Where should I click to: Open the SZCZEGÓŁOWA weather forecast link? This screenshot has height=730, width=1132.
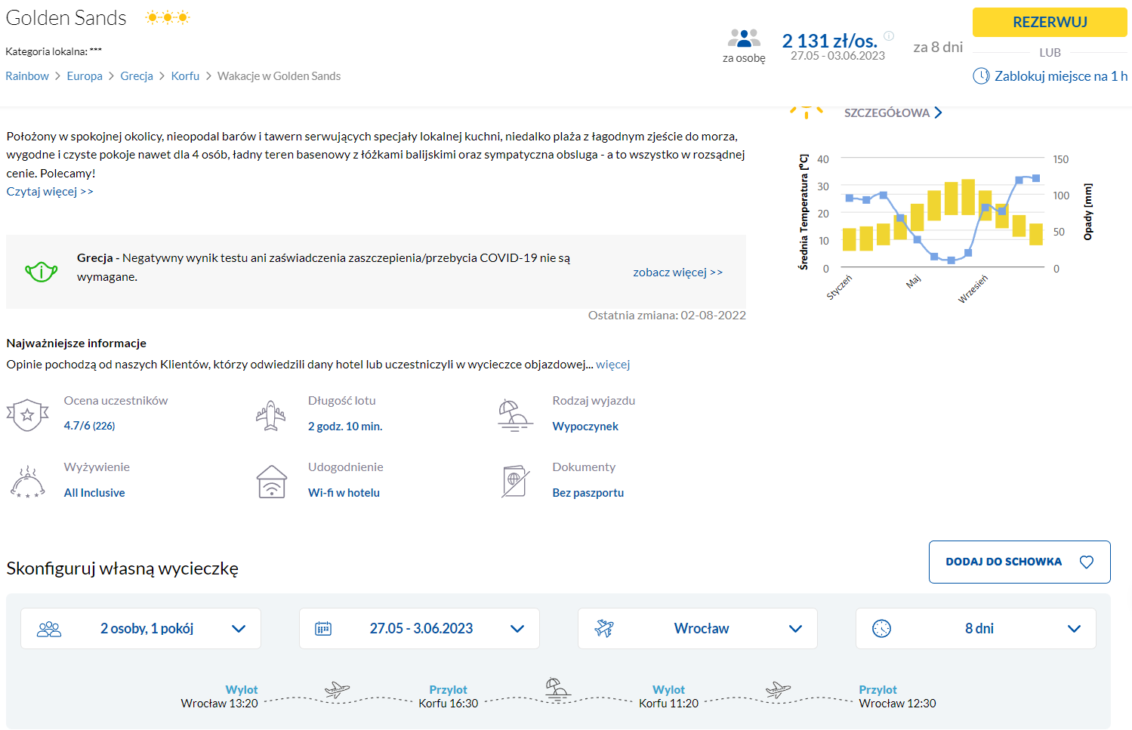[893, 113]
